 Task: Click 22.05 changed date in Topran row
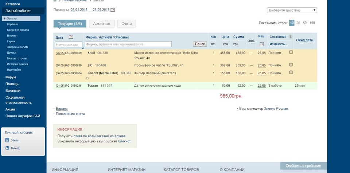pyautogui.click(x=262, y=86)
